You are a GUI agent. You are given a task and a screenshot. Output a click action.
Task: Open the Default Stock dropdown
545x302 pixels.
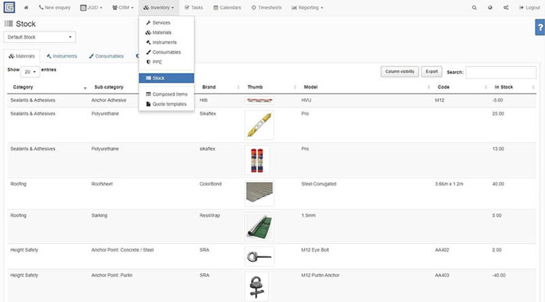tap(40, 37)
